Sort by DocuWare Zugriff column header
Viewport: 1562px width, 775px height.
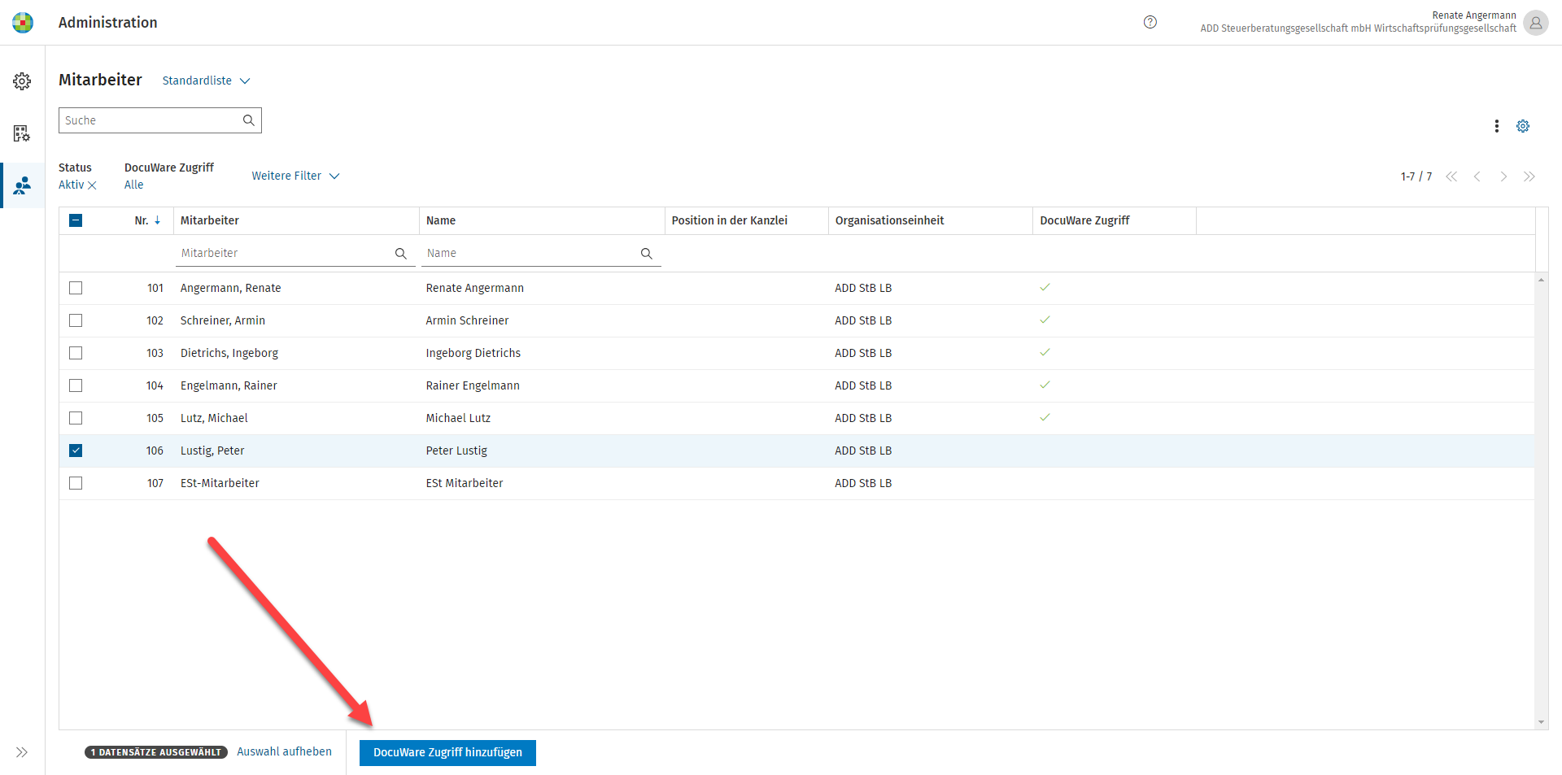coord(1084,220)
